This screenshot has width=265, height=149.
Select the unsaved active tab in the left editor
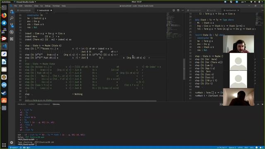coord(44,10)
